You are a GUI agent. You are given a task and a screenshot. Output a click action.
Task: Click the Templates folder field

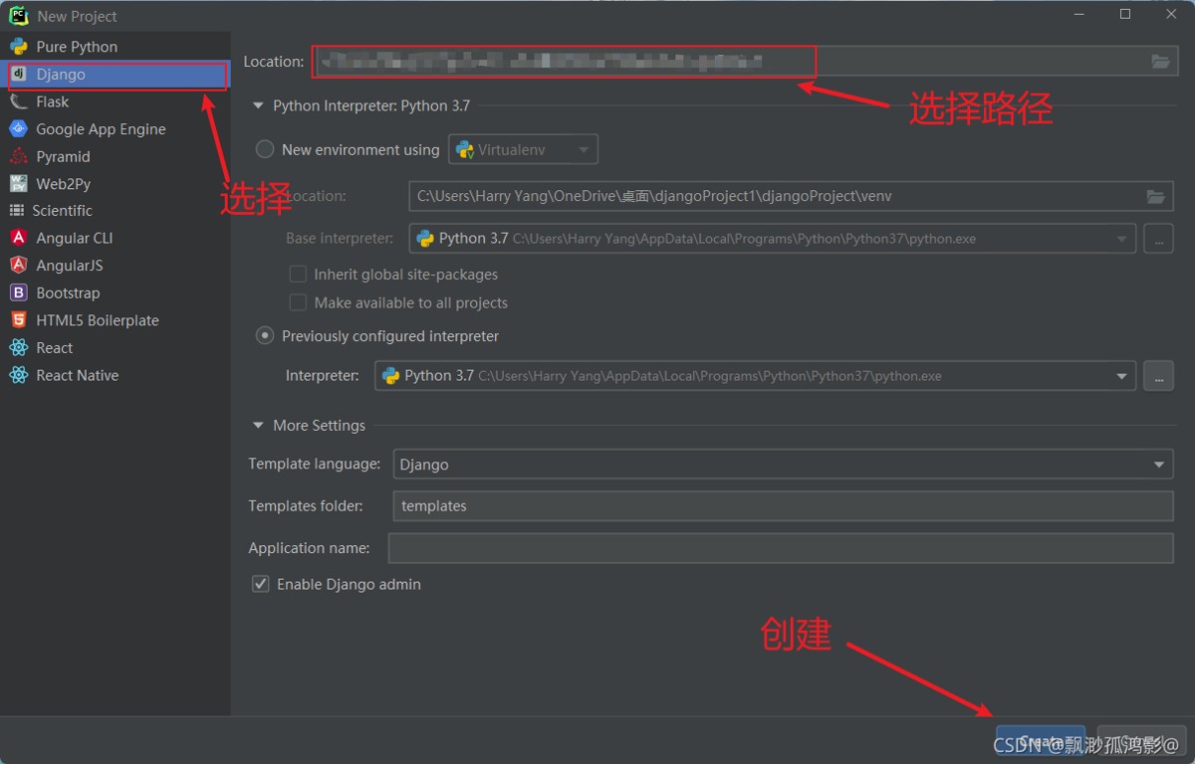[783, 506]
